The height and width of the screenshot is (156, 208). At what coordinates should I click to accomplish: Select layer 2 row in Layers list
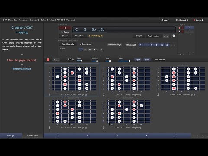click(x=189, y=28)
